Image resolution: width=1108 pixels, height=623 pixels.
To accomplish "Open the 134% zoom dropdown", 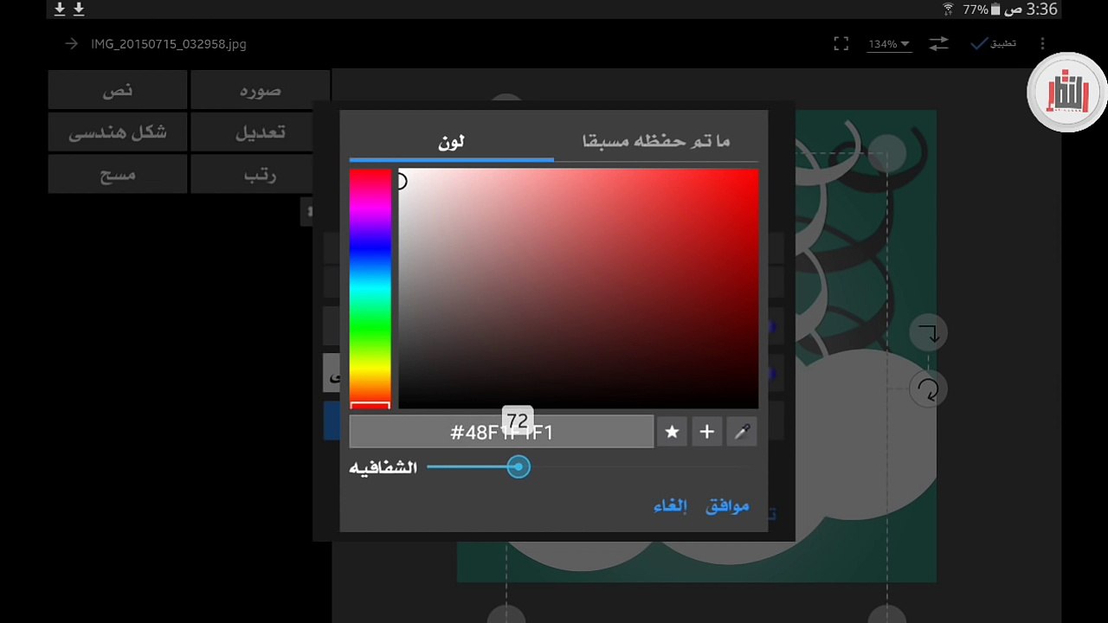I will point(889,44).
